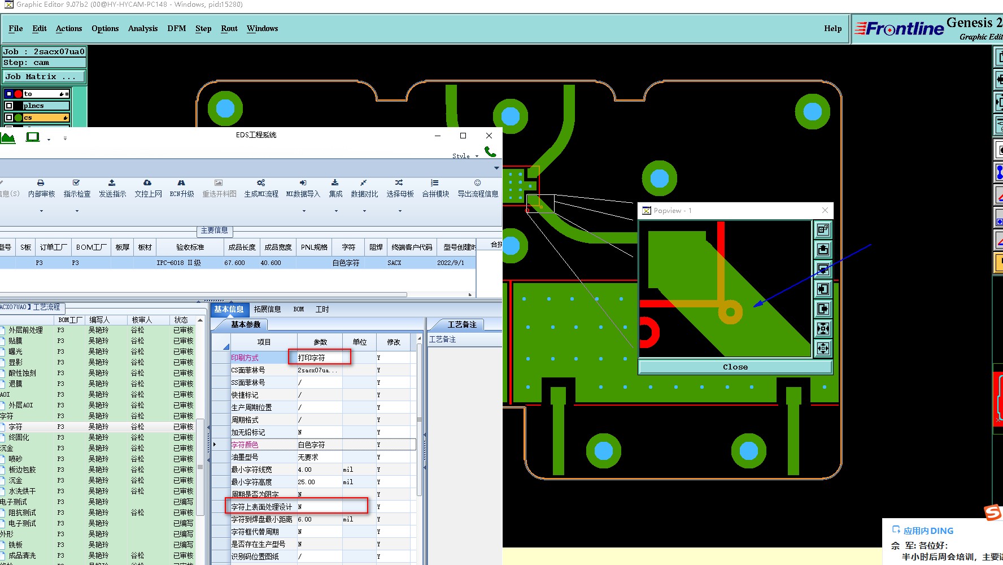The height and width of the screenshot is (565, 1003).
Task: Click the 工艺备注 tab header
Action: coord(462,324)
